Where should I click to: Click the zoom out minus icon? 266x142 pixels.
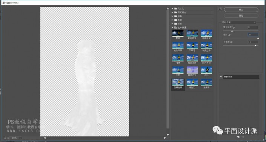(5, 138)
